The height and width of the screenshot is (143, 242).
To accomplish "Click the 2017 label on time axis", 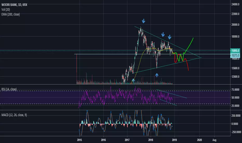I will (127, 140).
